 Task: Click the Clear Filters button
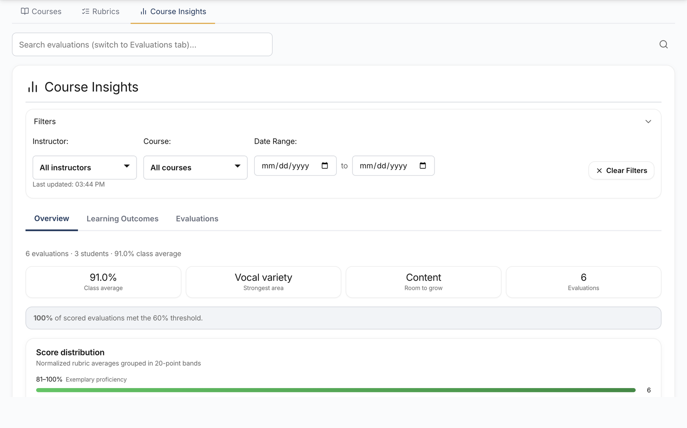[621, 170]
